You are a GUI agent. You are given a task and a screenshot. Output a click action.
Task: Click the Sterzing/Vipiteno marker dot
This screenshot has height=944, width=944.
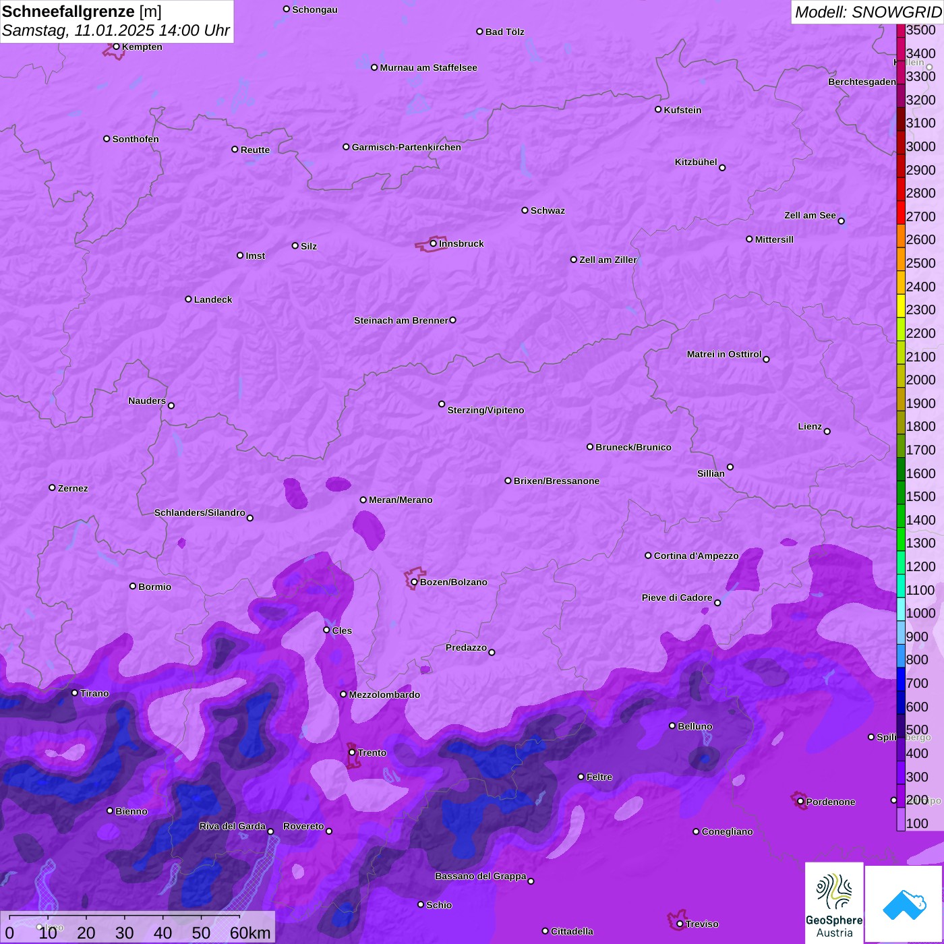tap(442, 404)
